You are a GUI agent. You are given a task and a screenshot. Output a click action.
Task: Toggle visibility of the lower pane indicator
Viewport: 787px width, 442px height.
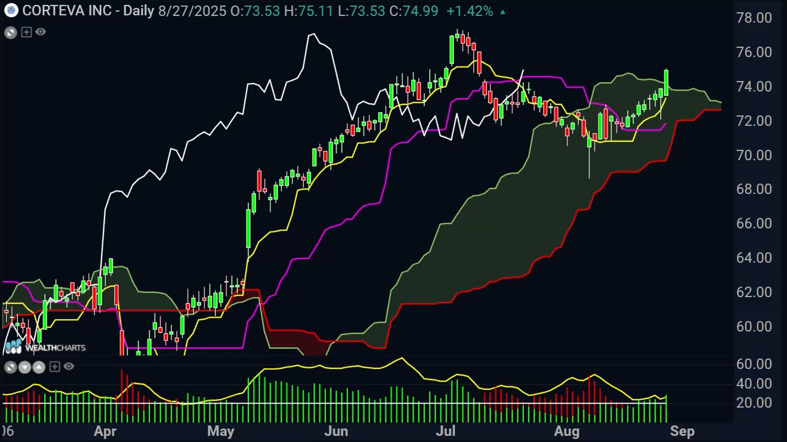pyautogui.click(x=69, y=366)
